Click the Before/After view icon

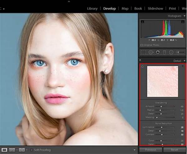coord(12,150)
